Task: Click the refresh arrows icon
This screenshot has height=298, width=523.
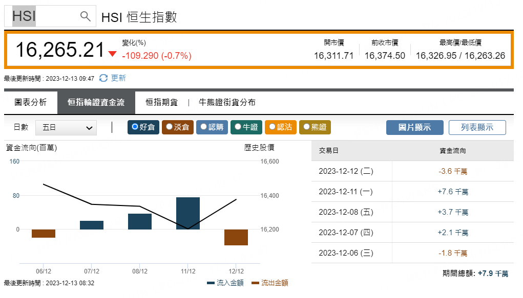Action: 103,78
